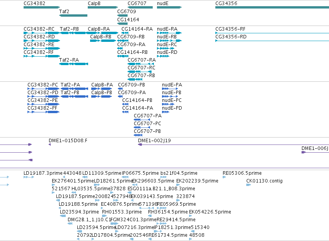Screen dimensions: 329x241
Task: Select EST LD19188.5prime
Action: [78, 204]
